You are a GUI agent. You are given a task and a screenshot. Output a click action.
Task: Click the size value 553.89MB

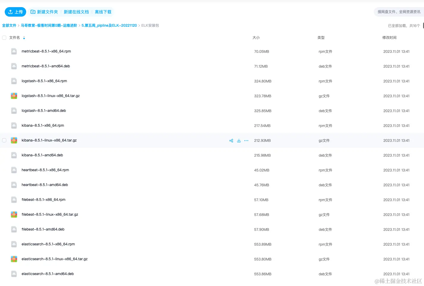coord(263,244)
